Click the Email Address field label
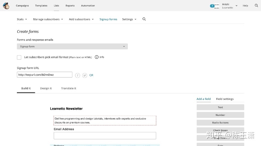The height and width of the screenshot is (146, 261). (64, 129)
